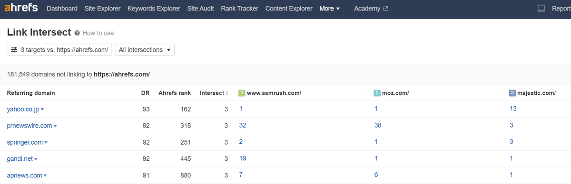Click the targets filter sliders icon
The width and height of the screenshot is (571, 184).
[x=14, y=50]
